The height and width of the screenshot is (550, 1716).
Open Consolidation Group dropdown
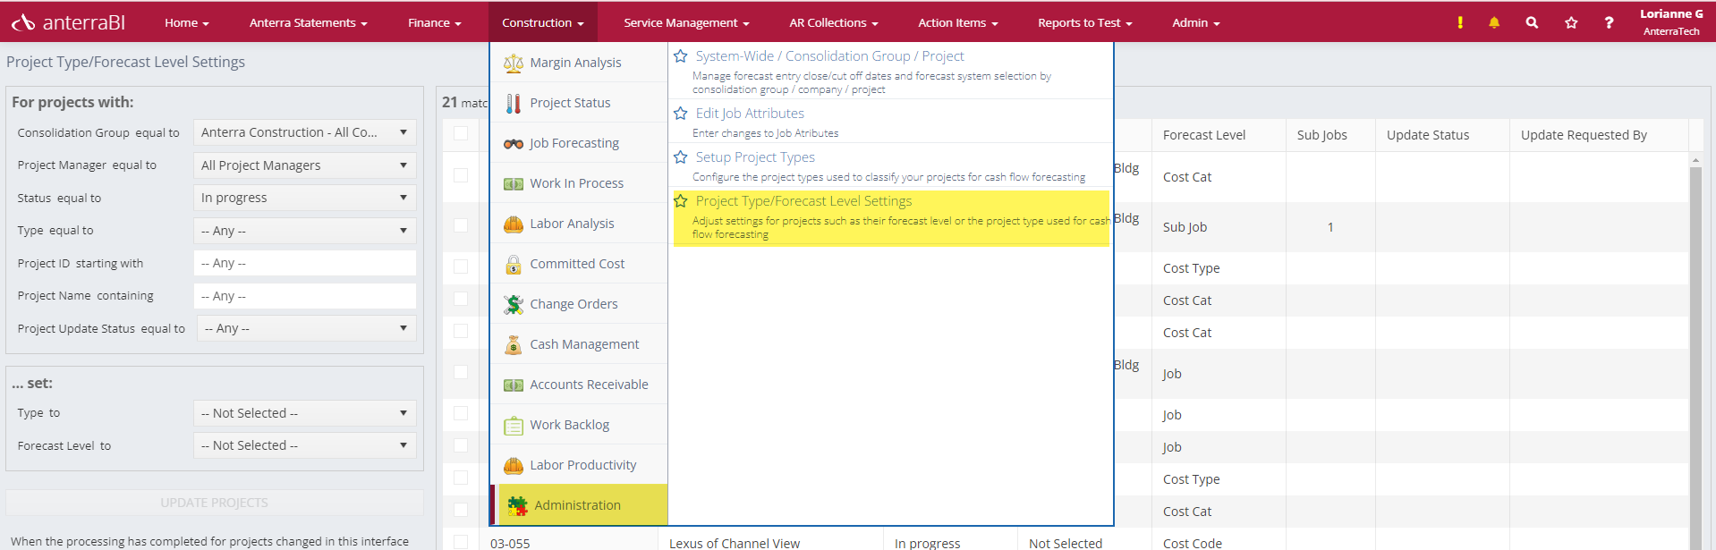pos(305,132)
